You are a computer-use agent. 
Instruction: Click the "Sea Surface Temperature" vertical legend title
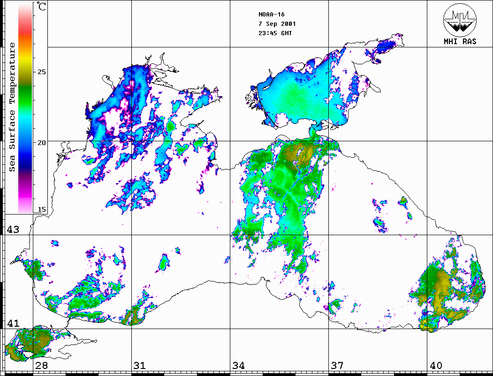tap(12, 107)
